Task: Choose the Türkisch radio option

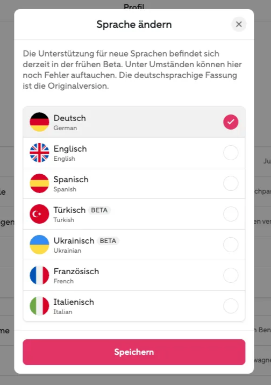Action: (231, 214)
